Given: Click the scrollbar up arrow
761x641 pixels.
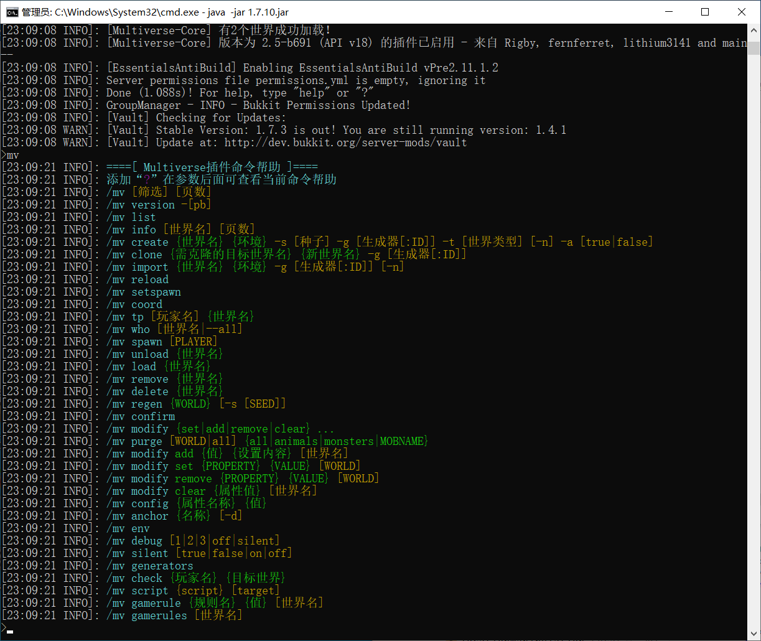Looking at the screenshot, I should point(754,29).
